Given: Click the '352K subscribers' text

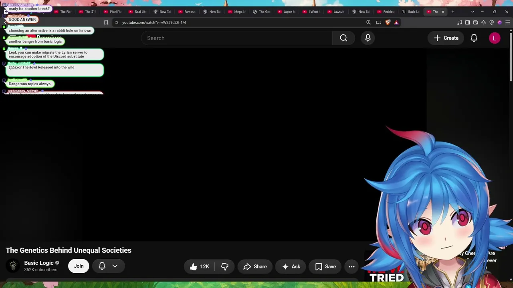Looking at the screenshot, I should click(x=40, y=270).
